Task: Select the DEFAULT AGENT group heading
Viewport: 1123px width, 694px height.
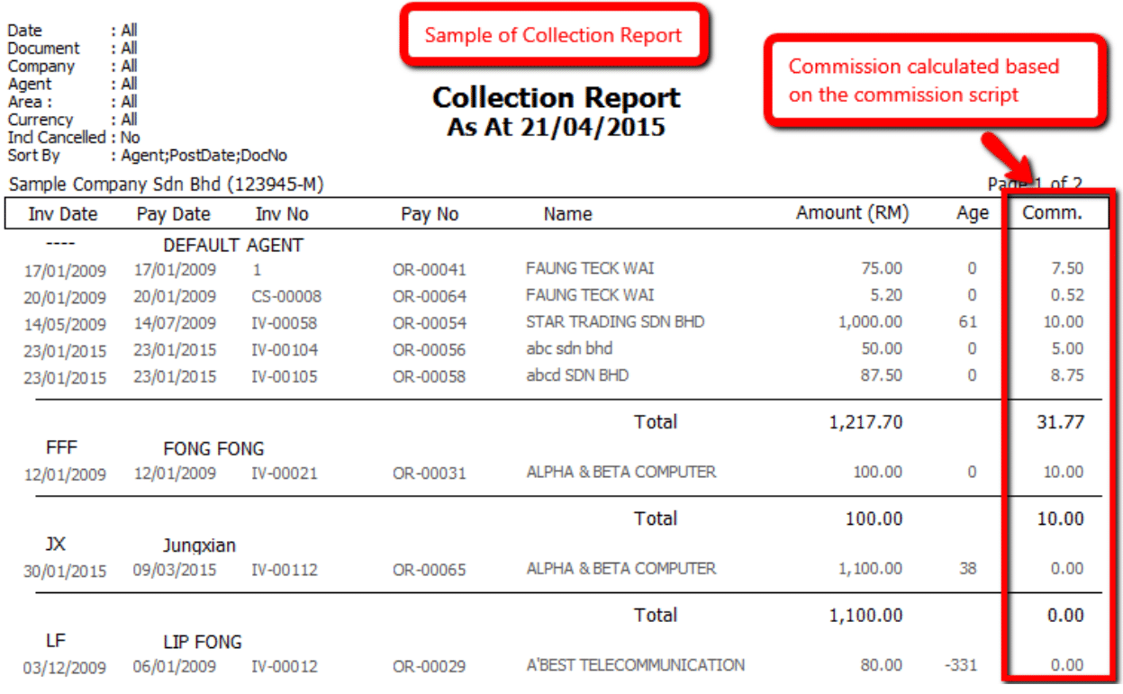Action: point(233,245)
